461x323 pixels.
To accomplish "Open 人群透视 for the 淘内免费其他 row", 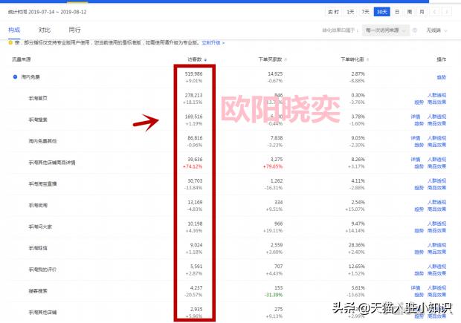I will pos(436,138).
